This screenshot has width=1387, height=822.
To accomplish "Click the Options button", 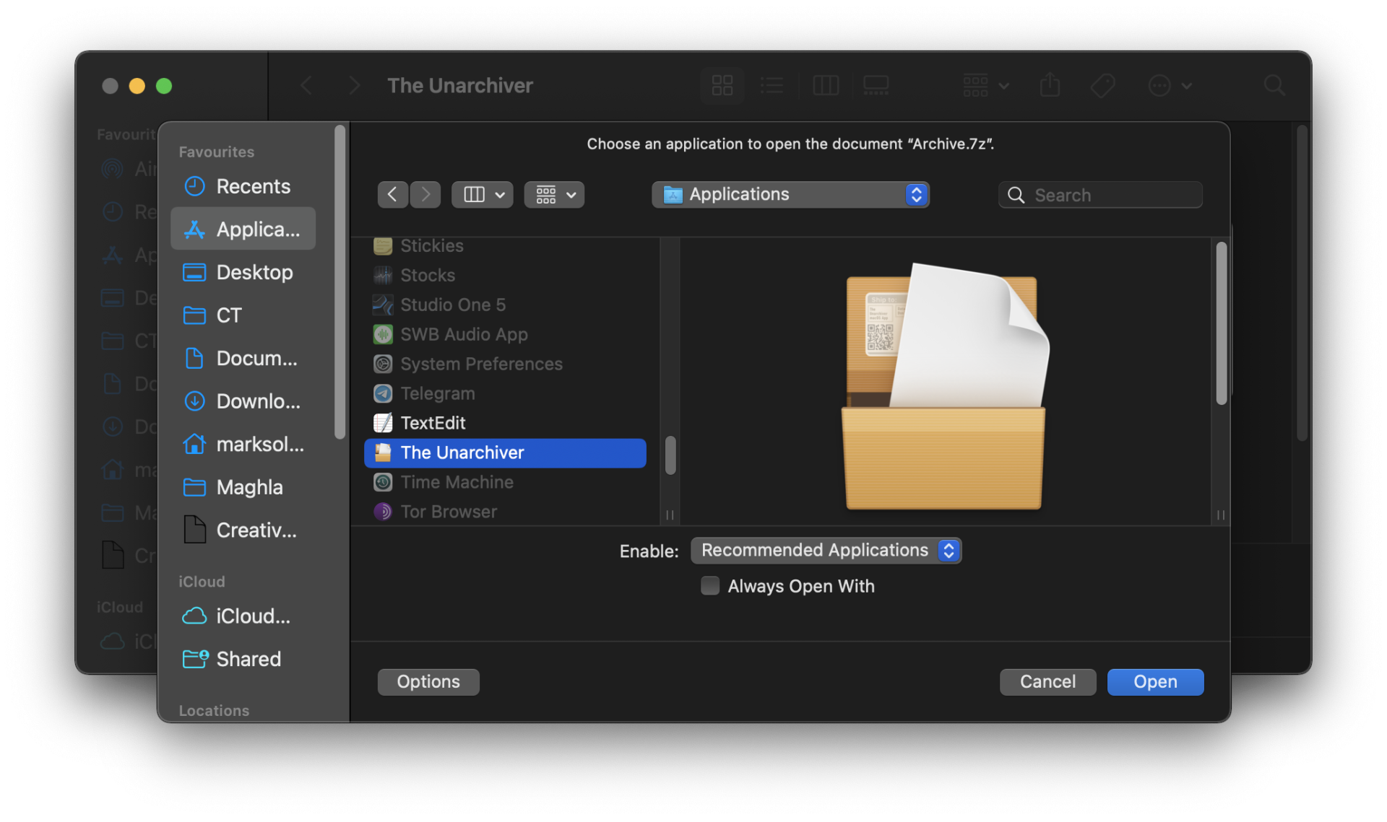I will tap(428, 682).
